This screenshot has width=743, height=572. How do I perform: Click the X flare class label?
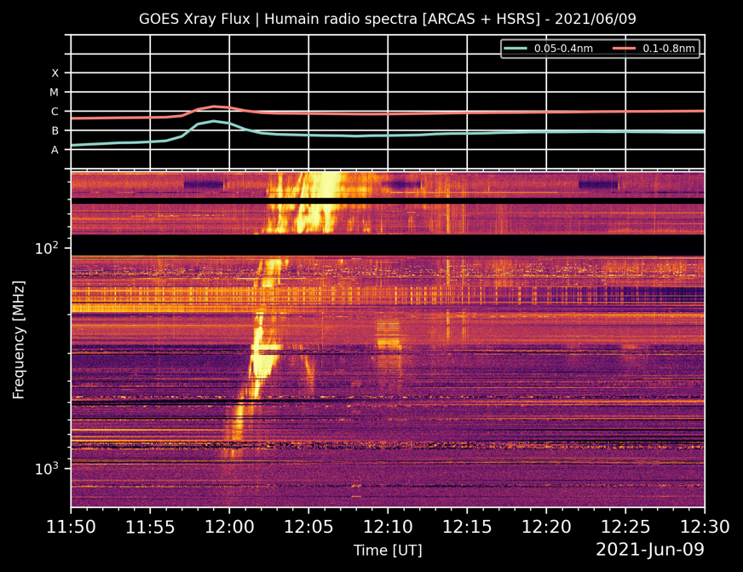point(55,73)
